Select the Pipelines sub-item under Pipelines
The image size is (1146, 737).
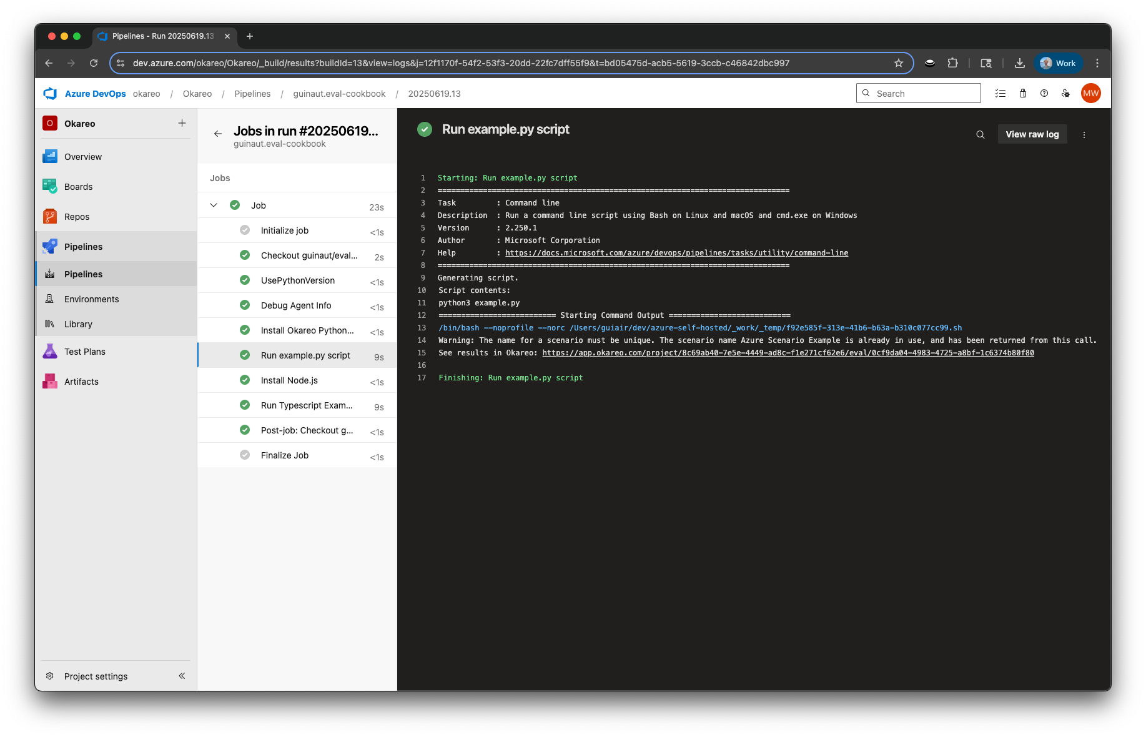116,274
